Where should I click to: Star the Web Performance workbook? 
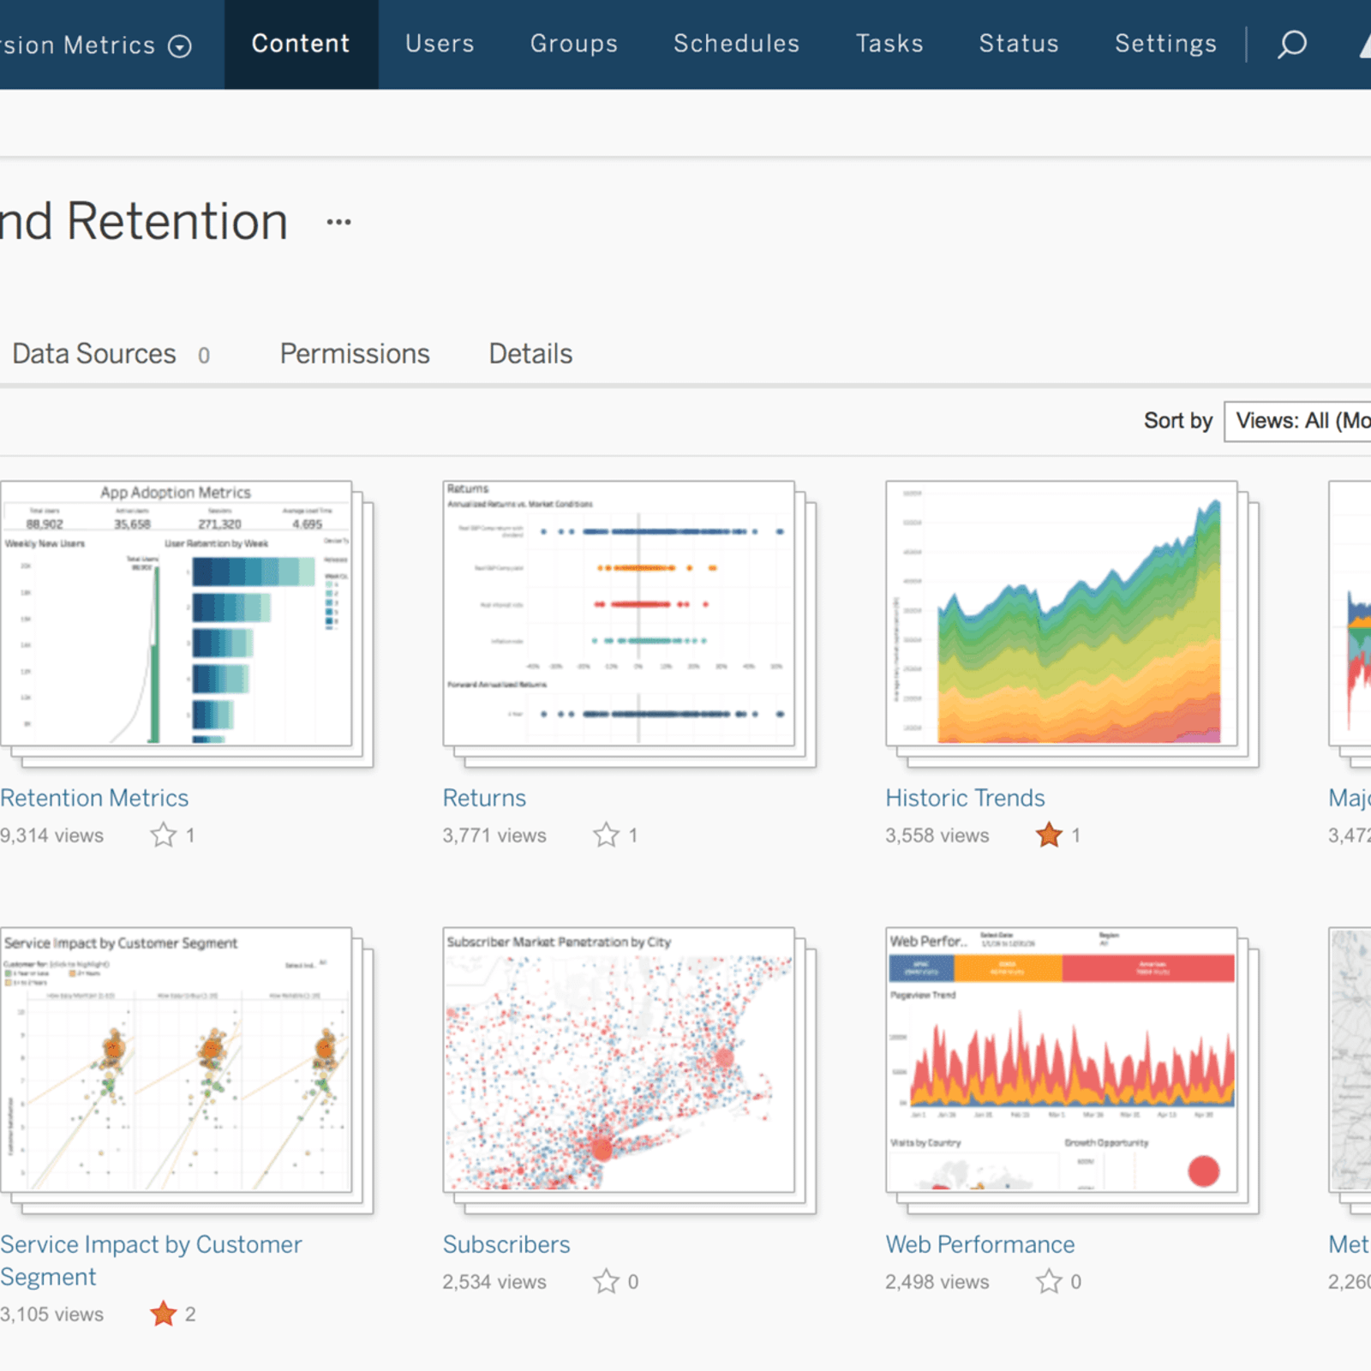1049,1281
